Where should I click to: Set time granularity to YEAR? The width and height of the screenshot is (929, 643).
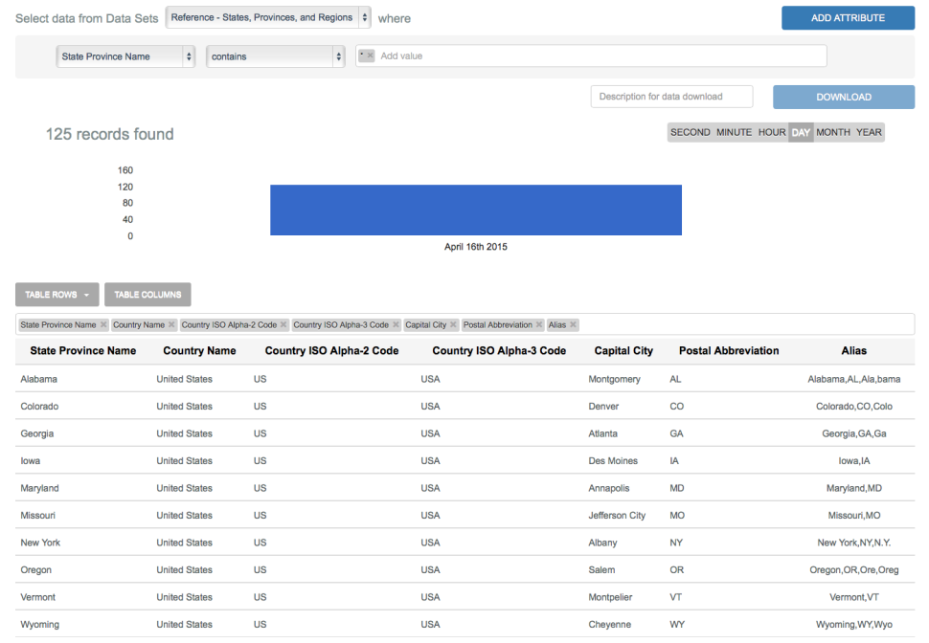(869, 133)
